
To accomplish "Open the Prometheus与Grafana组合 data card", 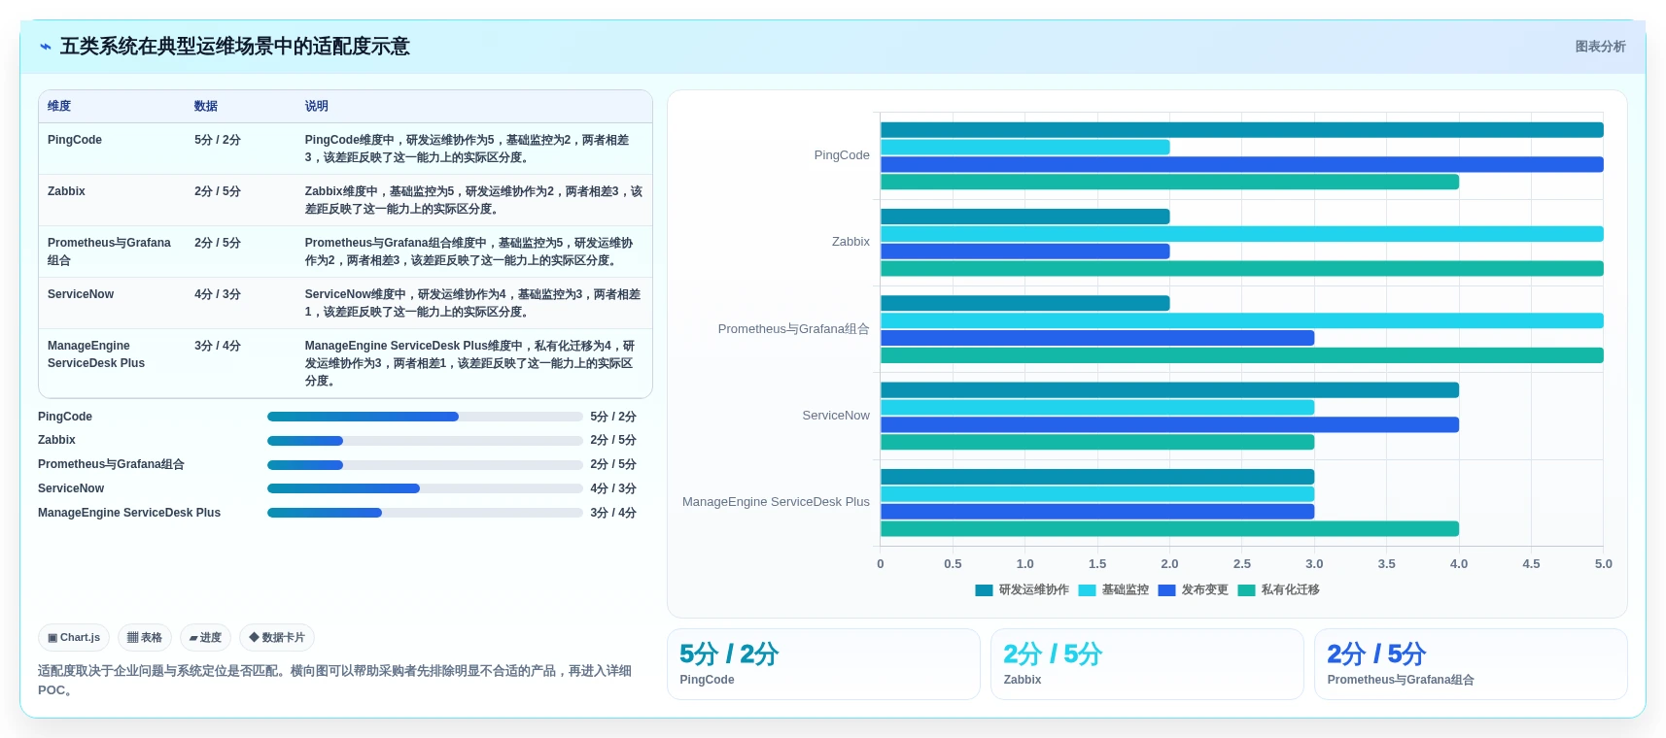I will tap(1471, 664).
